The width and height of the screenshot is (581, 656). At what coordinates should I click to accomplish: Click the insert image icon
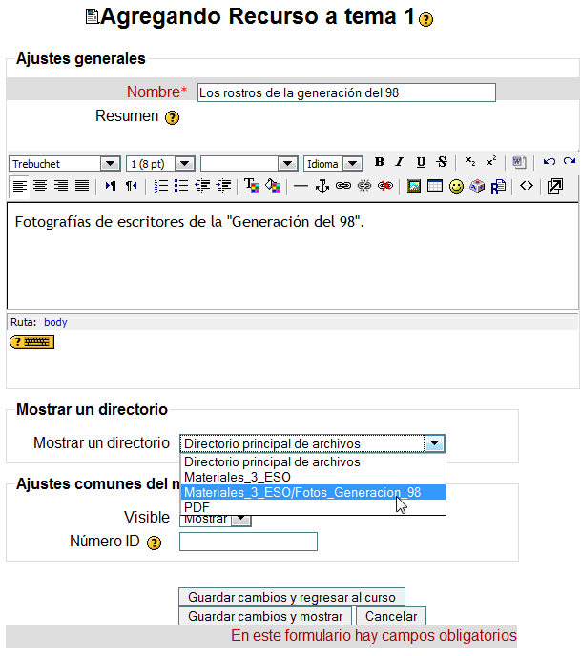(x=414, y=186)
